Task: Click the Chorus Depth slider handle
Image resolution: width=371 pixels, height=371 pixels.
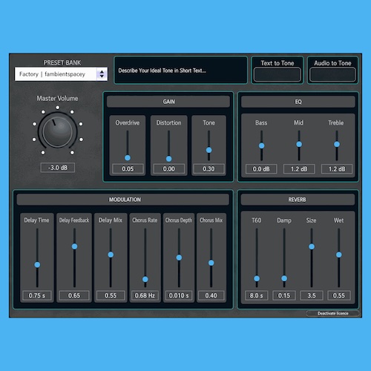Action: coord(179,257)
